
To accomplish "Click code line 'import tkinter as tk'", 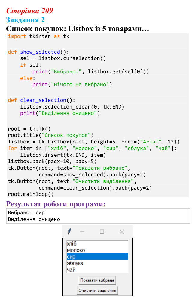I will pyautogui.click(x=38, y=36).
